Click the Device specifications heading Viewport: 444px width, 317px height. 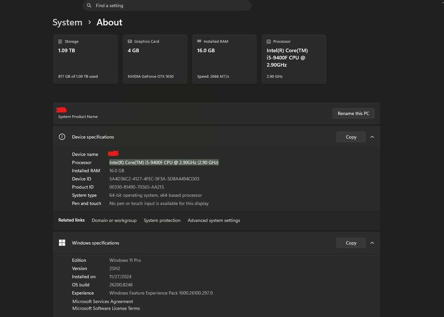93,137
